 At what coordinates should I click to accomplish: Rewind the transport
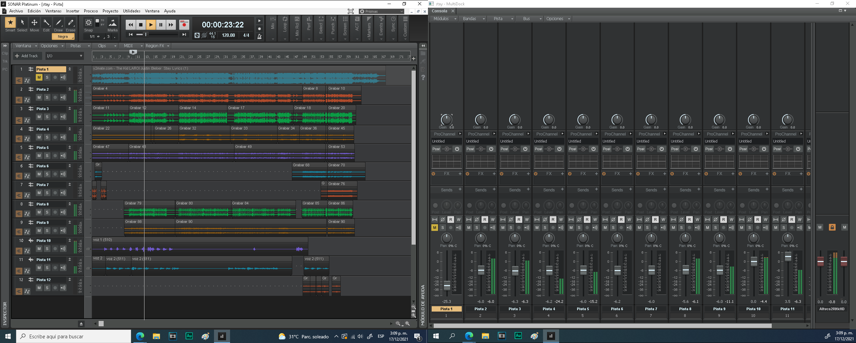pos(131,24)
